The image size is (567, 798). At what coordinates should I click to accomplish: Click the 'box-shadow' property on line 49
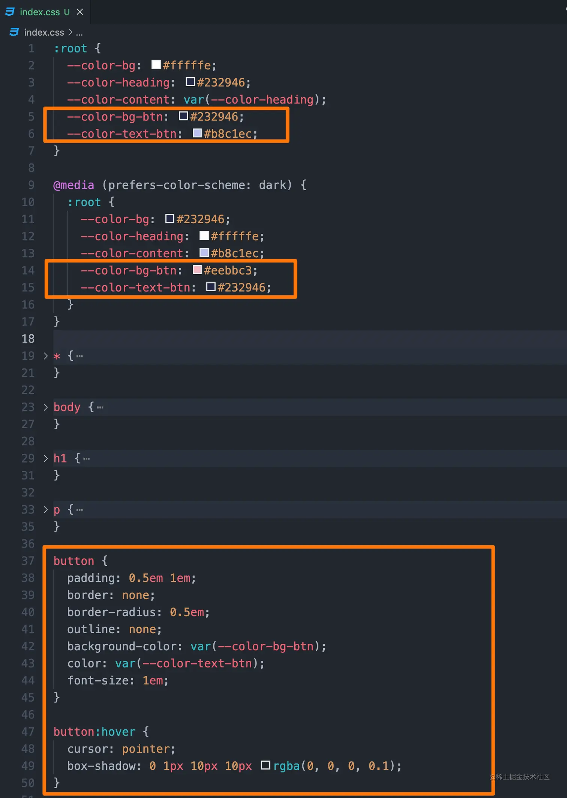point(101,766)
